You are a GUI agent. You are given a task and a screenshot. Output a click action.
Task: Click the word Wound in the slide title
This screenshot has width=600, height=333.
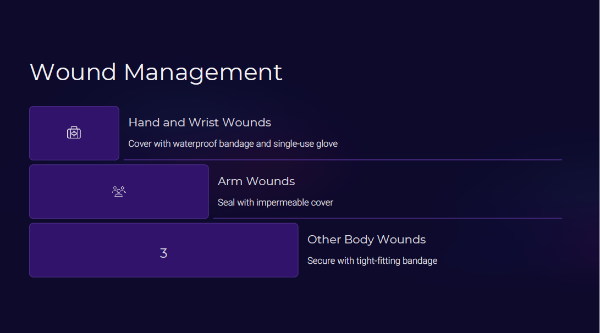[x=73, y=72]
